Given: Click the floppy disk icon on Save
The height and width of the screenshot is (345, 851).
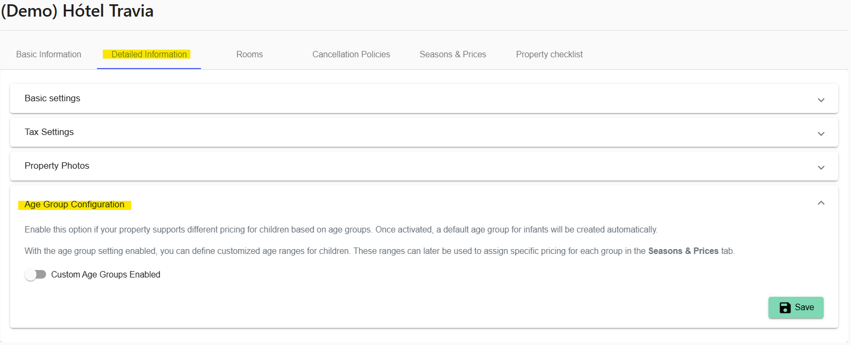Looking at the screenshot, I should [785, 307].
